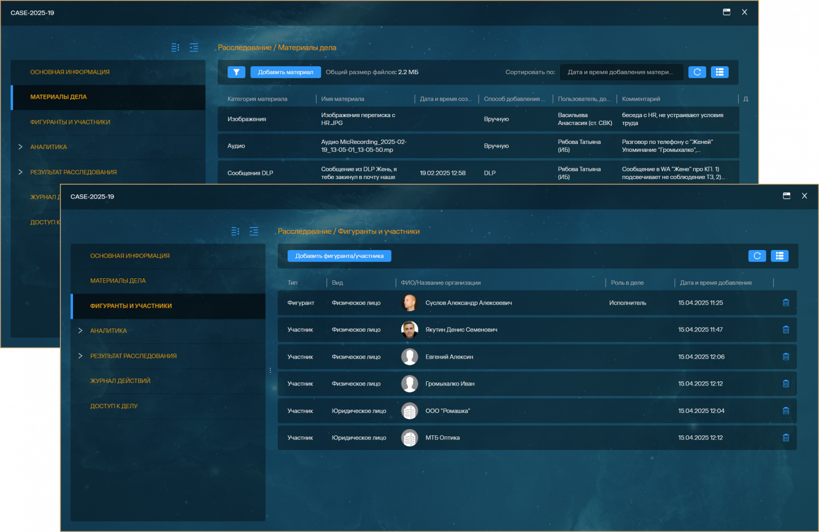Screen dimensions: 819x532
Task: Click Добавить фигуранта/участника button
Action: point(339,256)
